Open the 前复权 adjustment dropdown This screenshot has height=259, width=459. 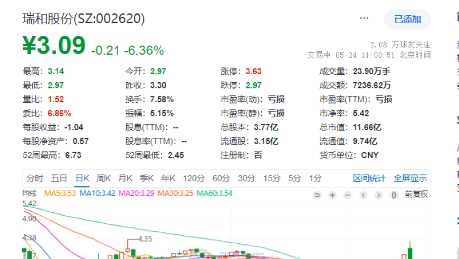tap(416, 194)
